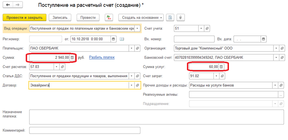Expand the Плательщик dropdown
Viewport: 288px width, 140px height.
[x=131, y=48]
